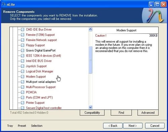Check the Logical Disk Manager checkbox
Image resolution: width=168 pixels, height=132 pixels.
(x=23, y=71)
